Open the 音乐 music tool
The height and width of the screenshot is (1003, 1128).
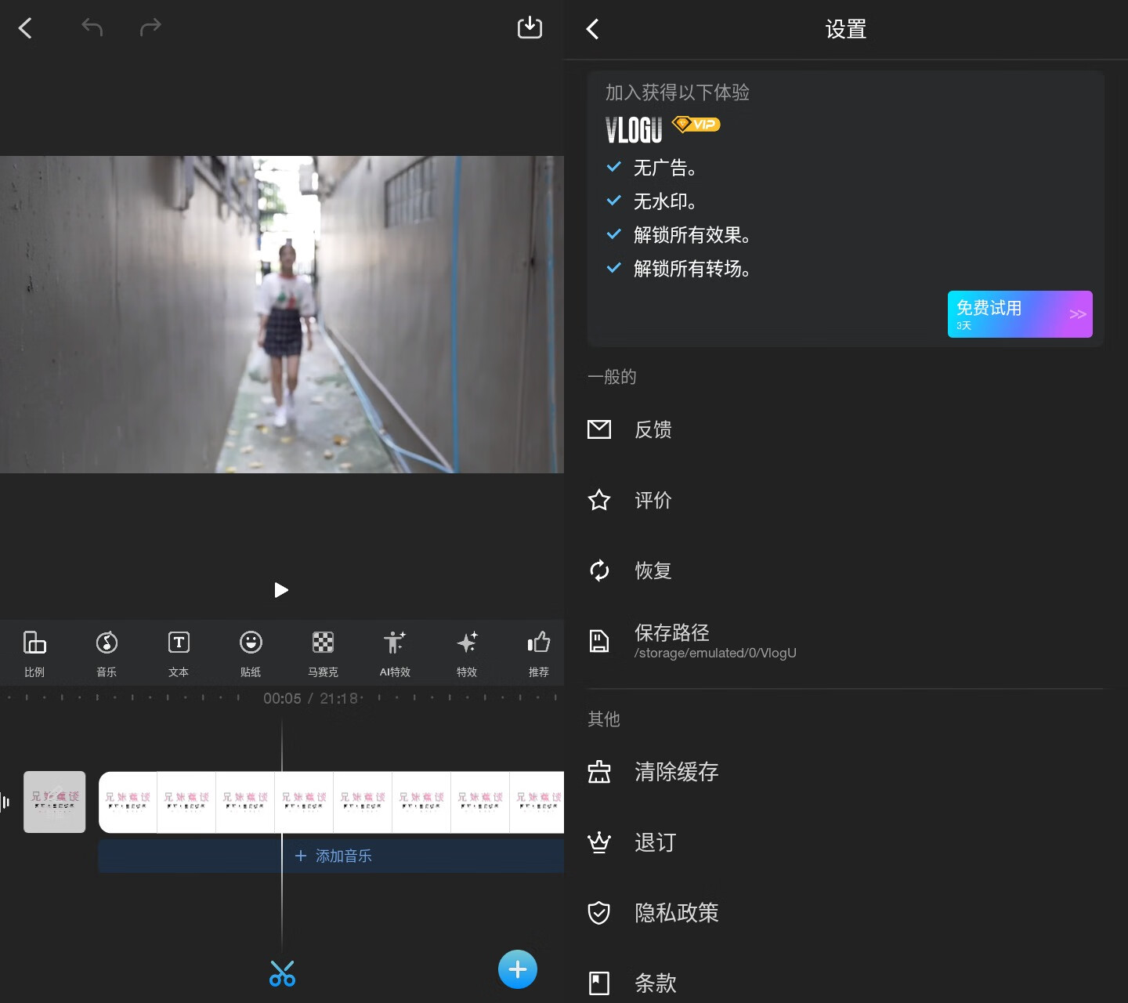coord(107,652)
